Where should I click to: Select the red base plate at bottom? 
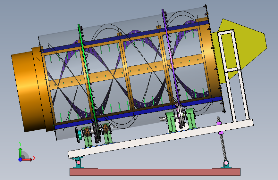[155, 172]
